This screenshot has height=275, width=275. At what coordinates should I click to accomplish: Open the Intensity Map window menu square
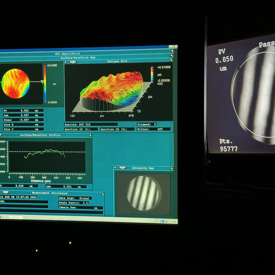[x=115, y=168]
